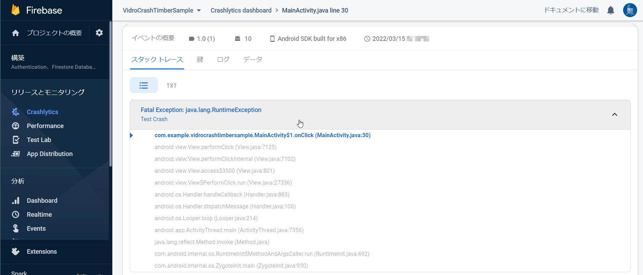Expand 構築 section in sidebar

[x=55, y=62]
